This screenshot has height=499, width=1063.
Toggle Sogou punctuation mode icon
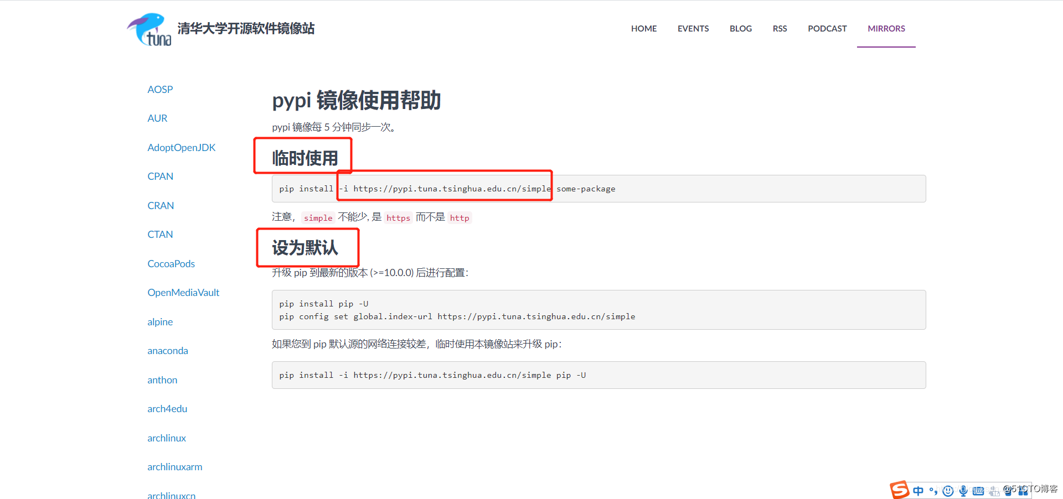pos(933,491)
